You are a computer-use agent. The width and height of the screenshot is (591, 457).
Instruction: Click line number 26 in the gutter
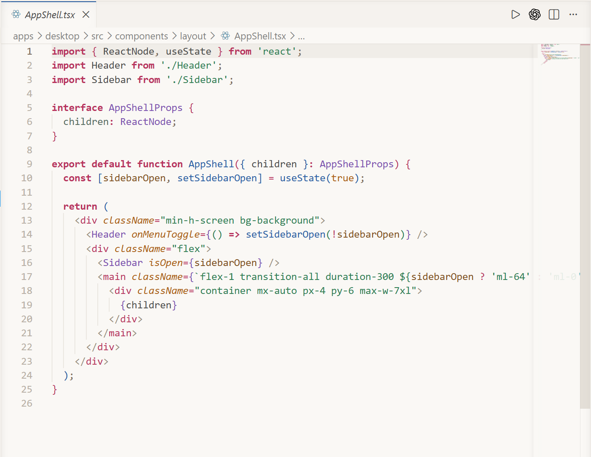tap(27, 404)
